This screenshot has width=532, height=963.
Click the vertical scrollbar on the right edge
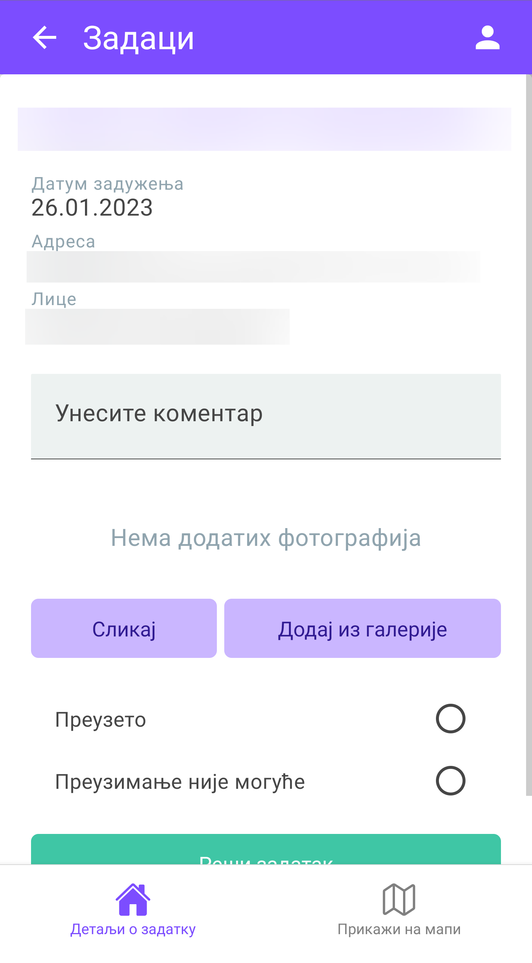coord(529,434)
